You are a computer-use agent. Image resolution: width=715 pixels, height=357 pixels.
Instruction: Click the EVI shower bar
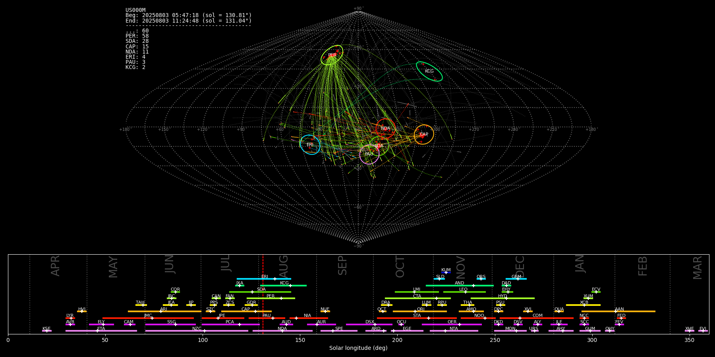pyautogui.click(x=703, y=331)
